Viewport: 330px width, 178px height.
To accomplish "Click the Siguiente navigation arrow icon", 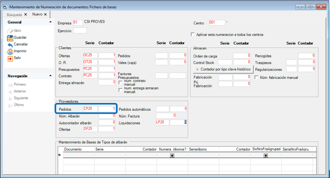I will [10, 99].
